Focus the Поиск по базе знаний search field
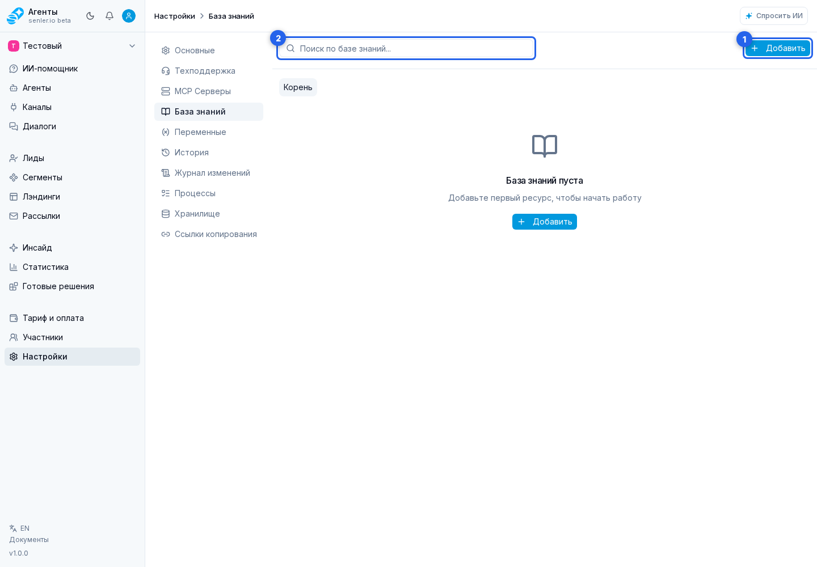817x567 pixels. [406, 48]
